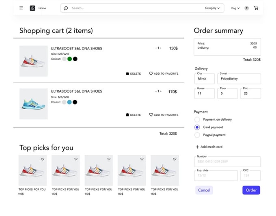
Task: Decrease quantity of the 150$ item
Action: click(x=156, y=48)
